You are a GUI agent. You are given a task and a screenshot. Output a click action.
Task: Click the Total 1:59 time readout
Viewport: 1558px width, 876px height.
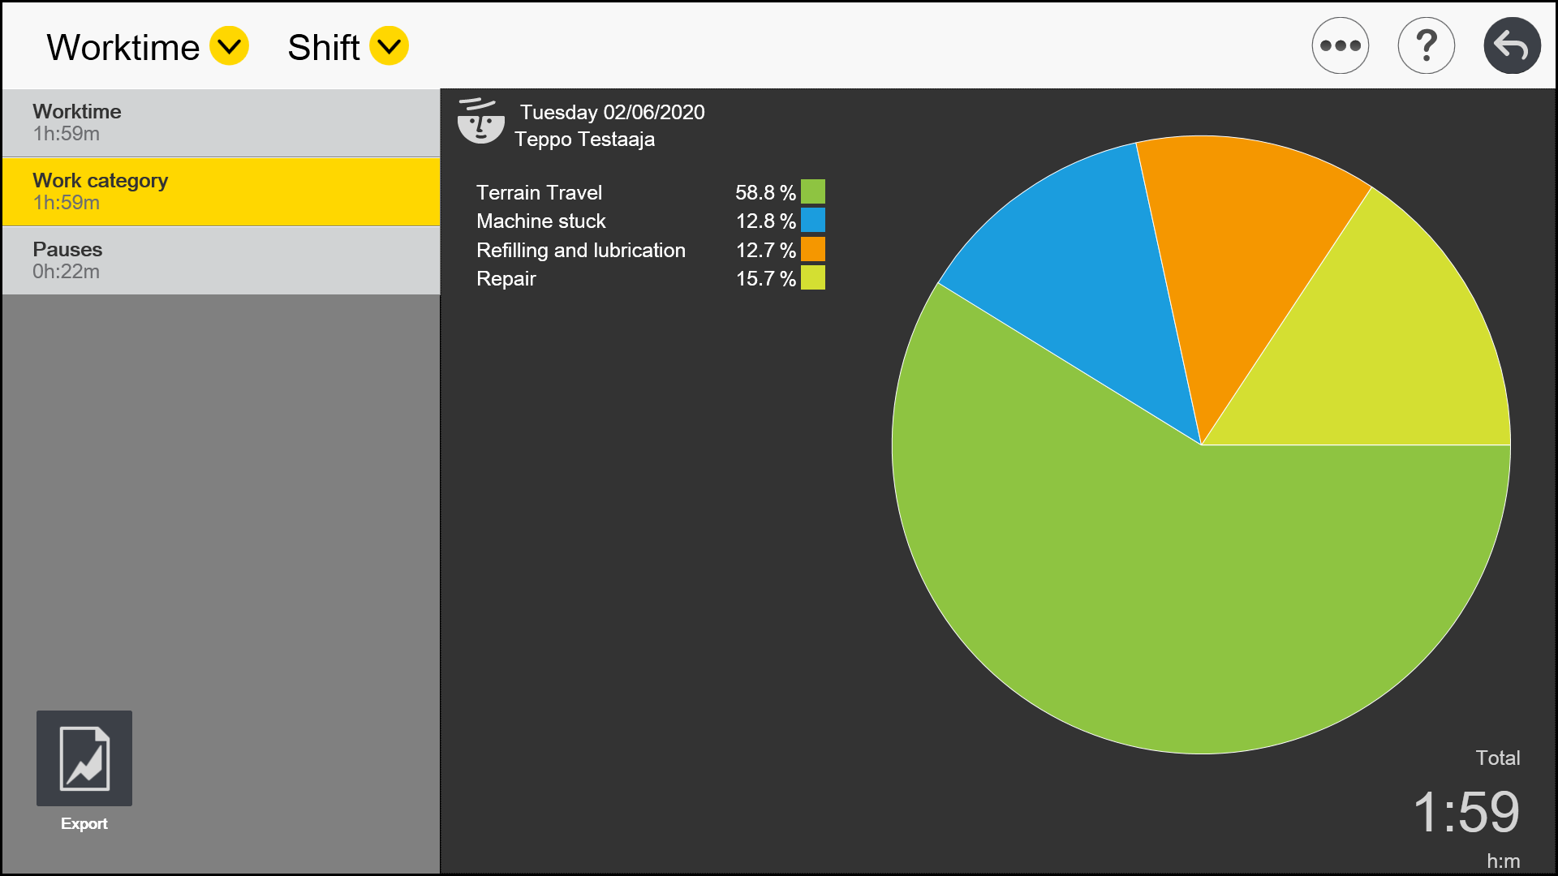click(x=1465, y=811)
